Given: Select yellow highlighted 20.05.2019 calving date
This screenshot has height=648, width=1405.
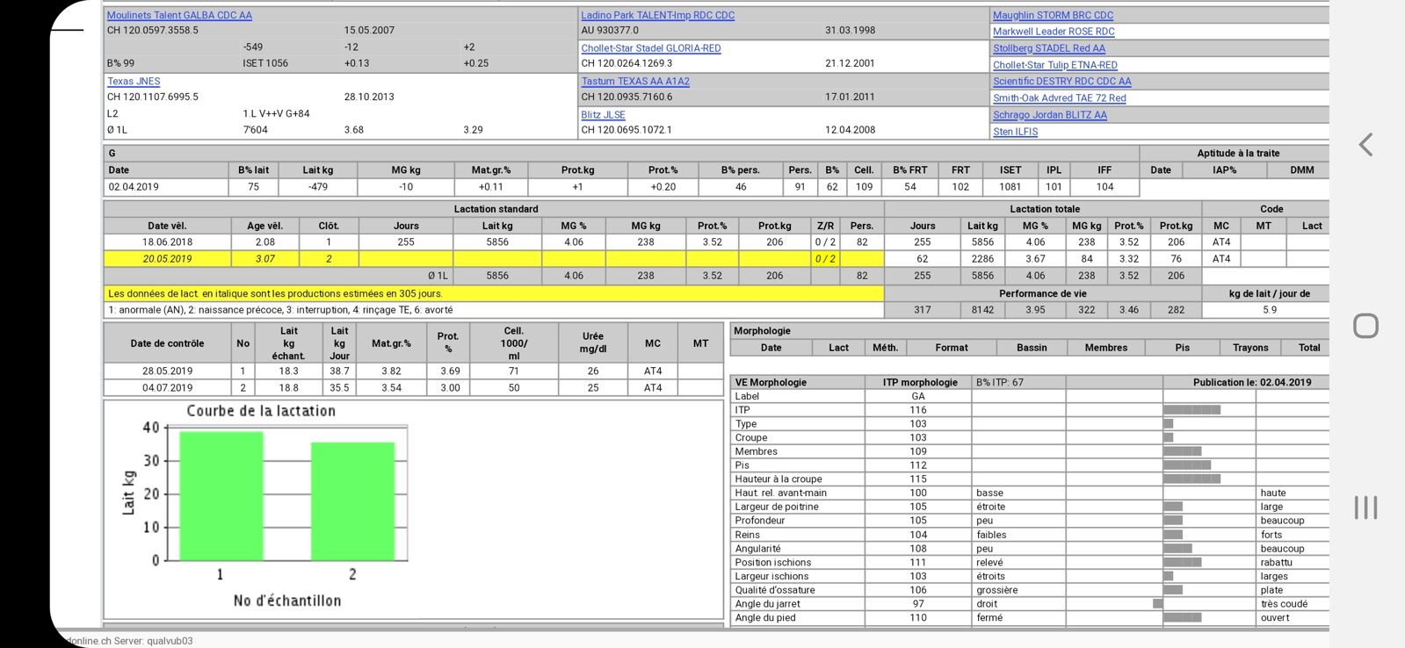Looking at the screenshot, I should point(167,259).
